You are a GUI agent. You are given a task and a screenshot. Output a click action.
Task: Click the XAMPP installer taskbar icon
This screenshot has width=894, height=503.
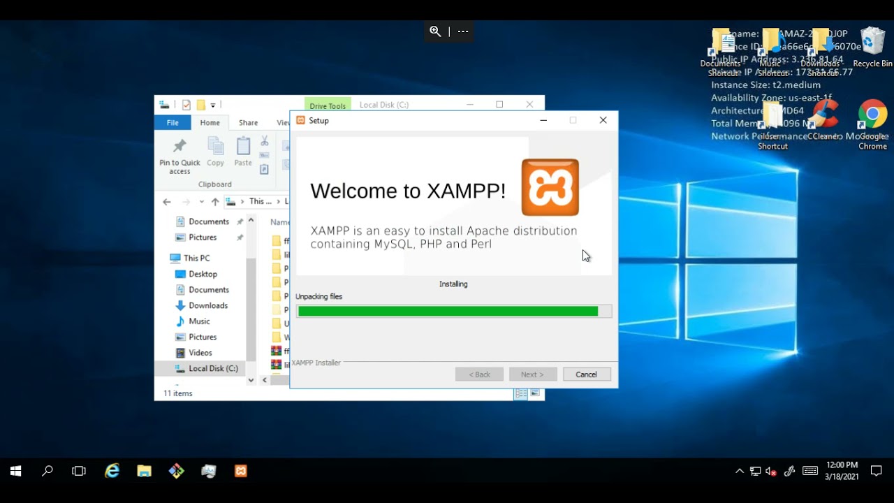point(240,471)
